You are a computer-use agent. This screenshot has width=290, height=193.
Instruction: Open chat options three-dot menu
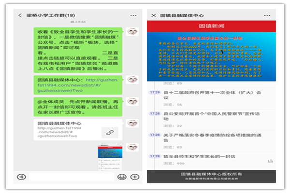(x=133, y=15)
